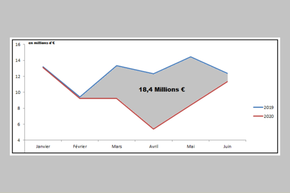This screenshot has height=193, width=290.
Task: Select the 4 value on vertical axis
Action: (19, 140)
